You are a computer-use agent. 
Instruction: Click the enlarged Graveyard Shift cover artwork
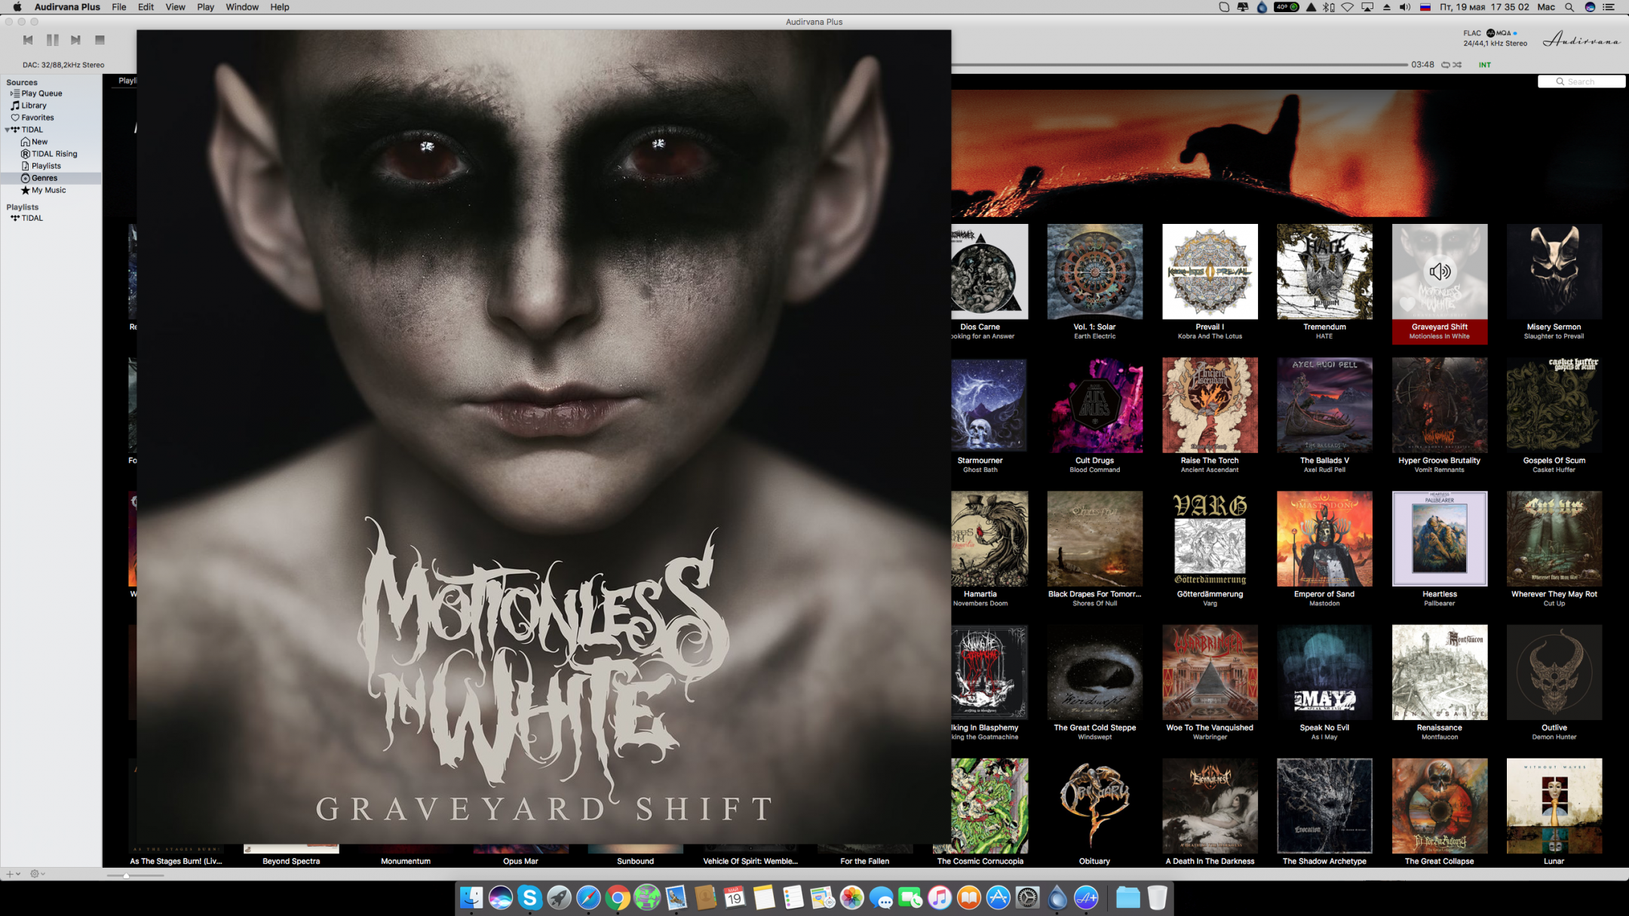point(544,437)
